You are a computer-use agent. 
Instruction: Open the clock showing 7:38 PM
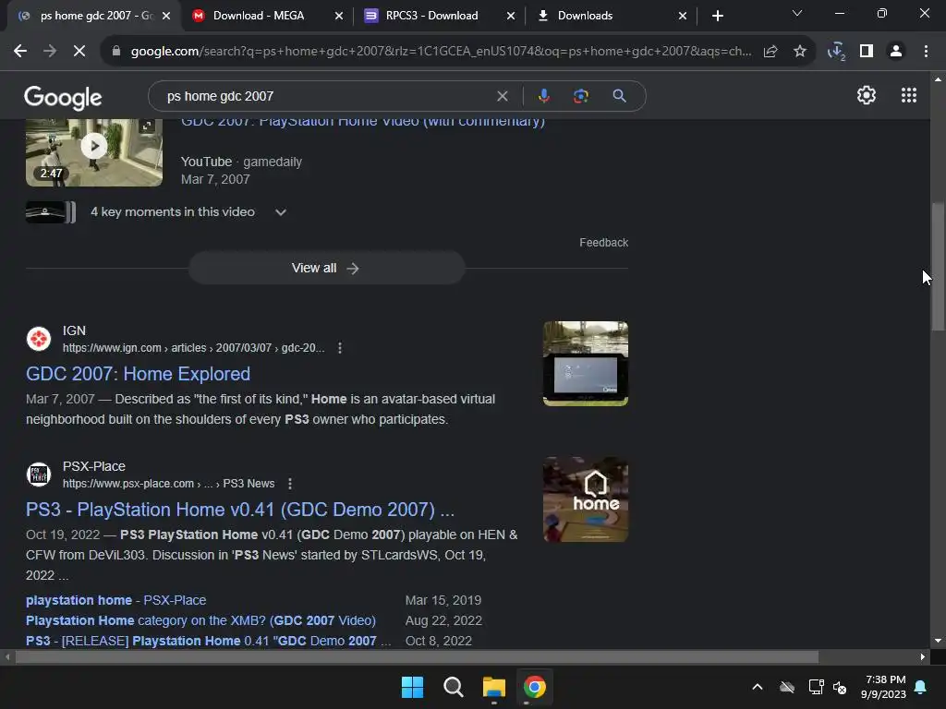click(884, 687)
